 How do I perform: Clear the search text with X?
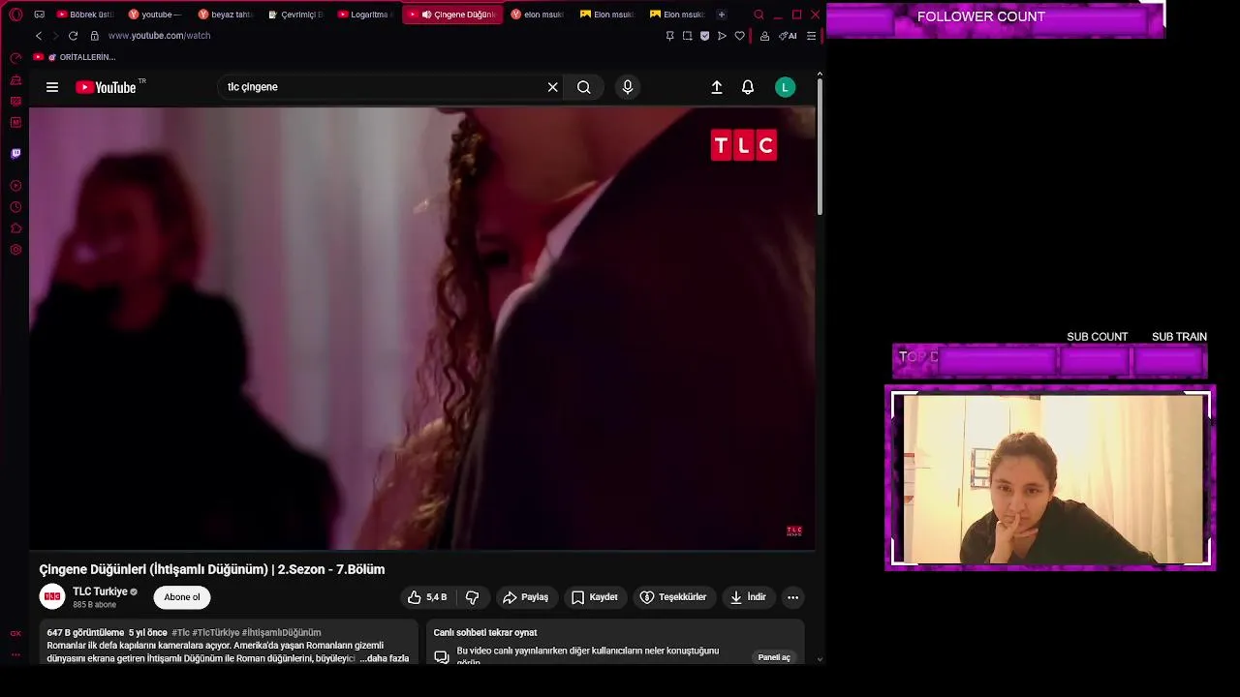(x=553, y=87)
